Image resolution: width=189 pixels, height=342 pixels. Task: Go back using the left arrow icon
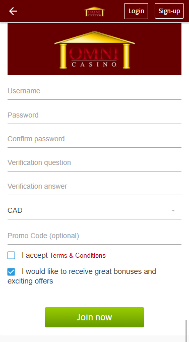[13, 11]
